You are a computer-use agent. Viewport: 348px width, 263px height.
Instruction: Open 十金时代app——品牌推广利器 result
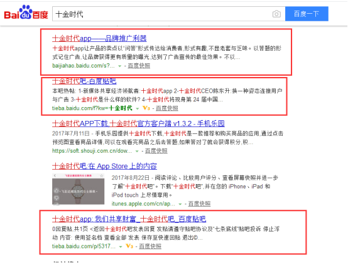(99, 38)
